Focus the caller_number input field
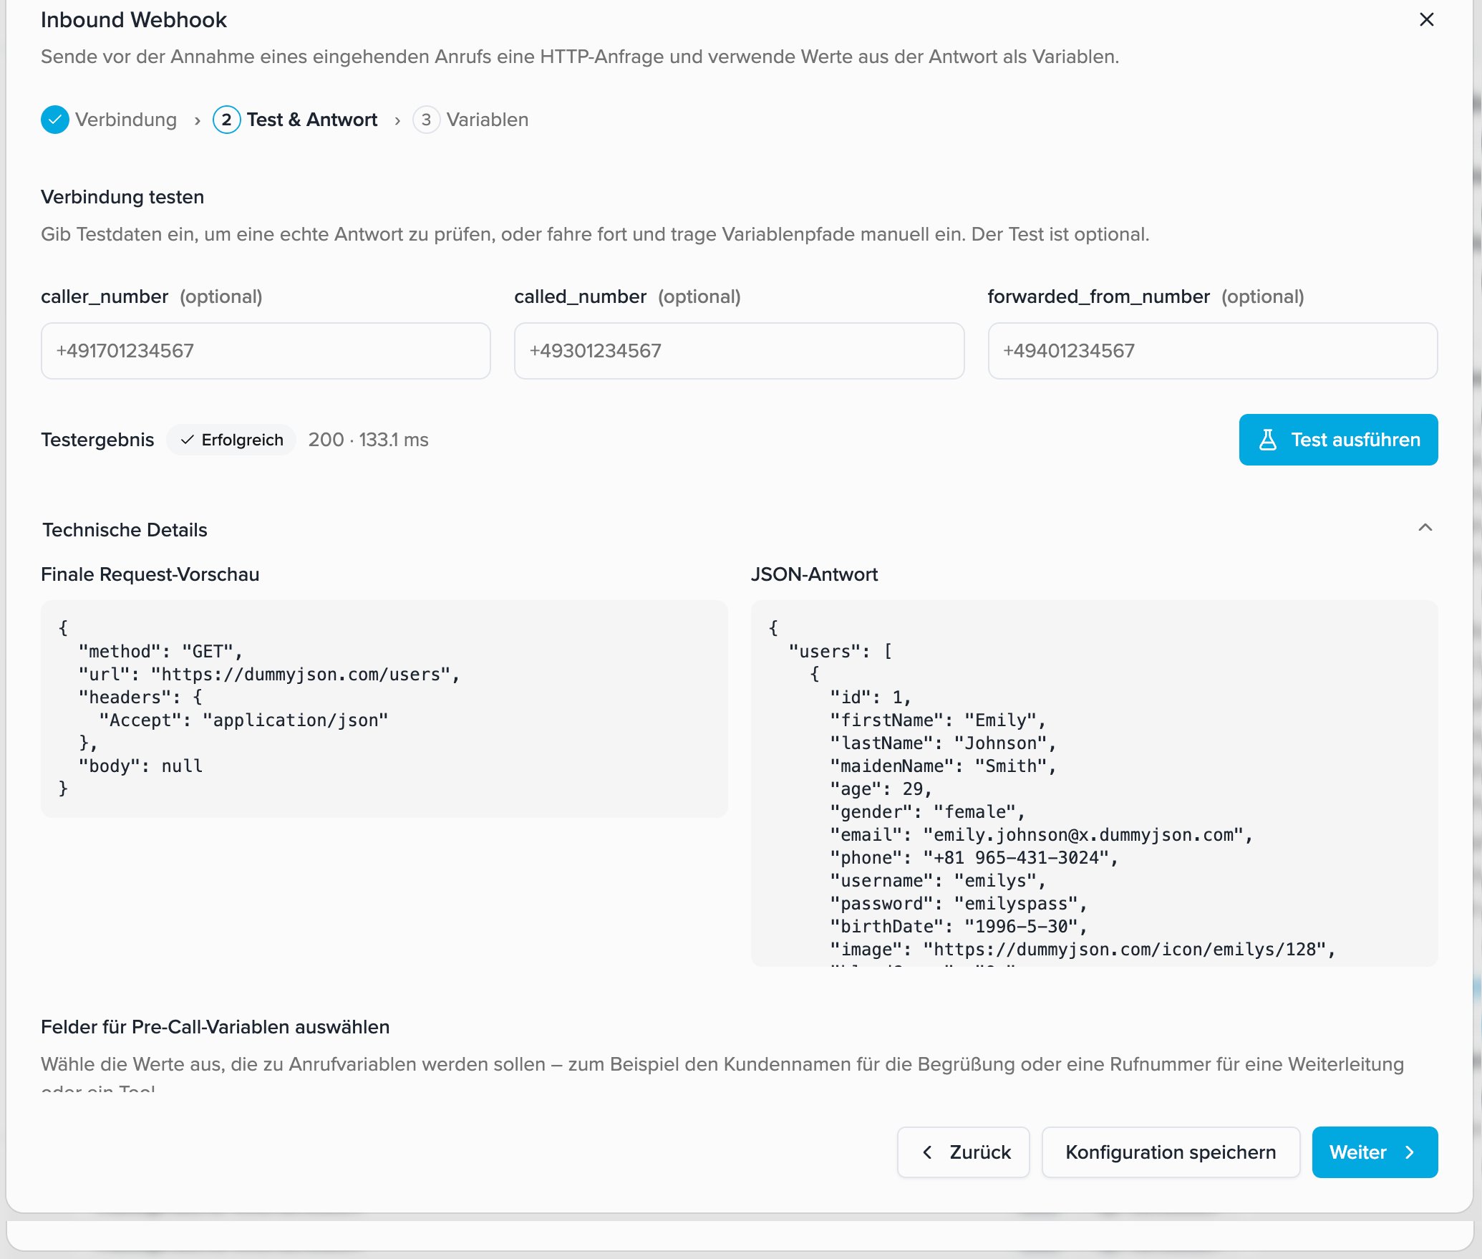The height and width of the screenshot is (1259, 1482). (266, 351)
